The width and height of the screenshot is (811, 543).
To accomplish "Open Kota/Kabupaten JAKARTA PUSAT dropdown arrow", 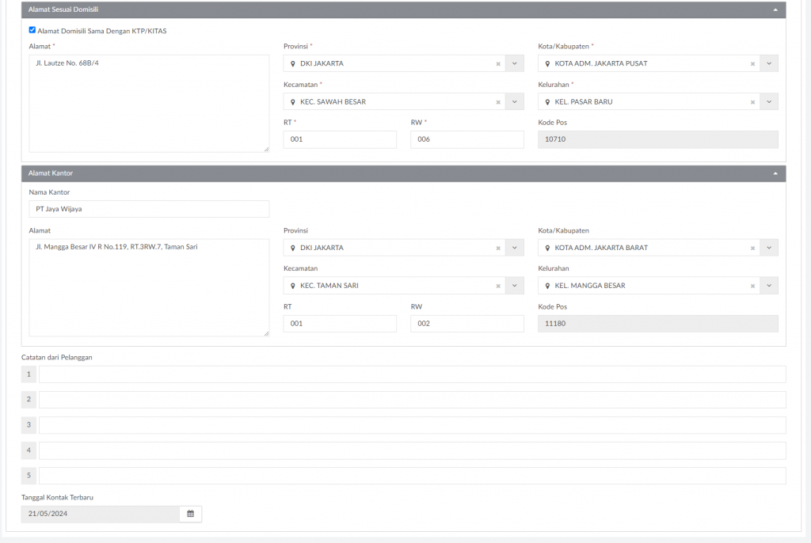I will (x=769, y=63).
